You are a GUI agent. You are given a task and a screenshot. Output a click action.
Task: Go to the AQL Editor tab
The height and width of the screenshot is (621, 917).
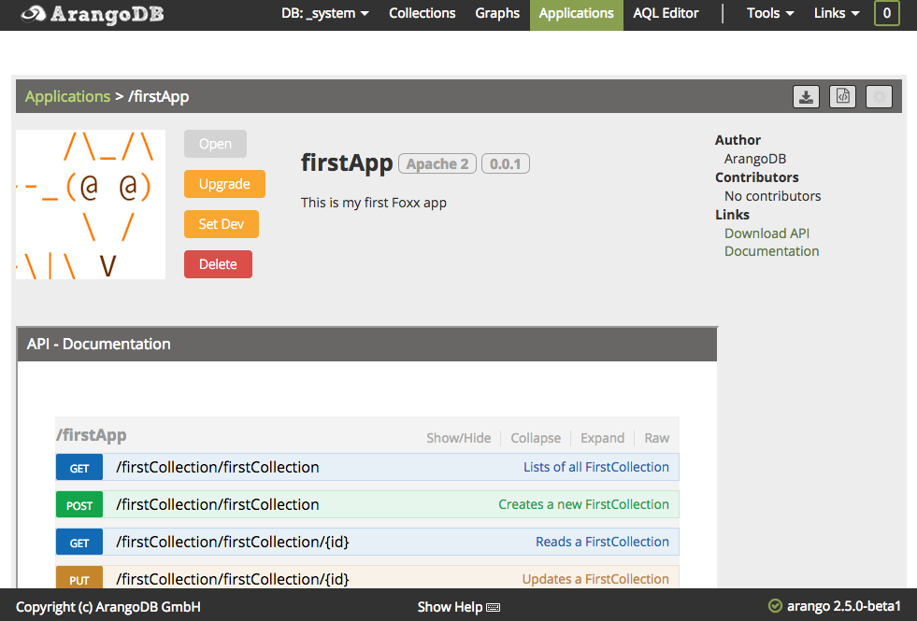coord(666,14)
